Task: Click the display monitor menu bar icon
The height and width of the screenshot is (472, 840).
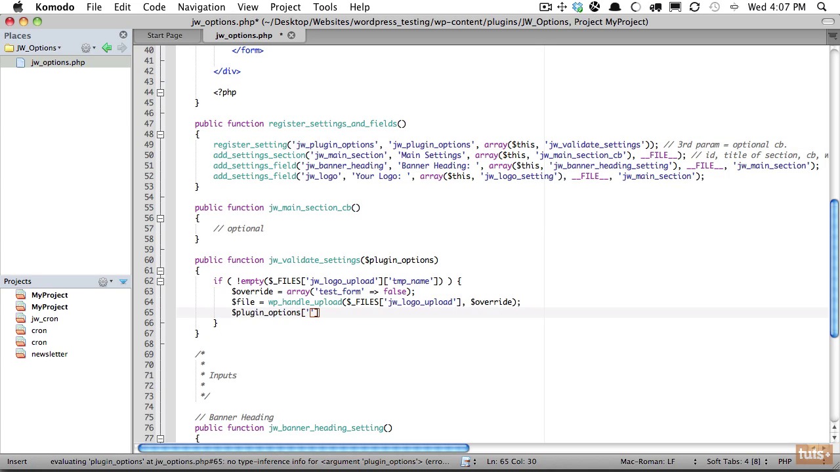Action: (675, 7)
